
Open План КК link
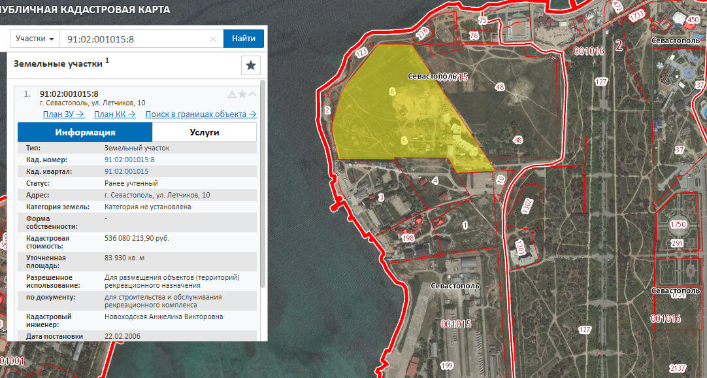coord(114,114)
